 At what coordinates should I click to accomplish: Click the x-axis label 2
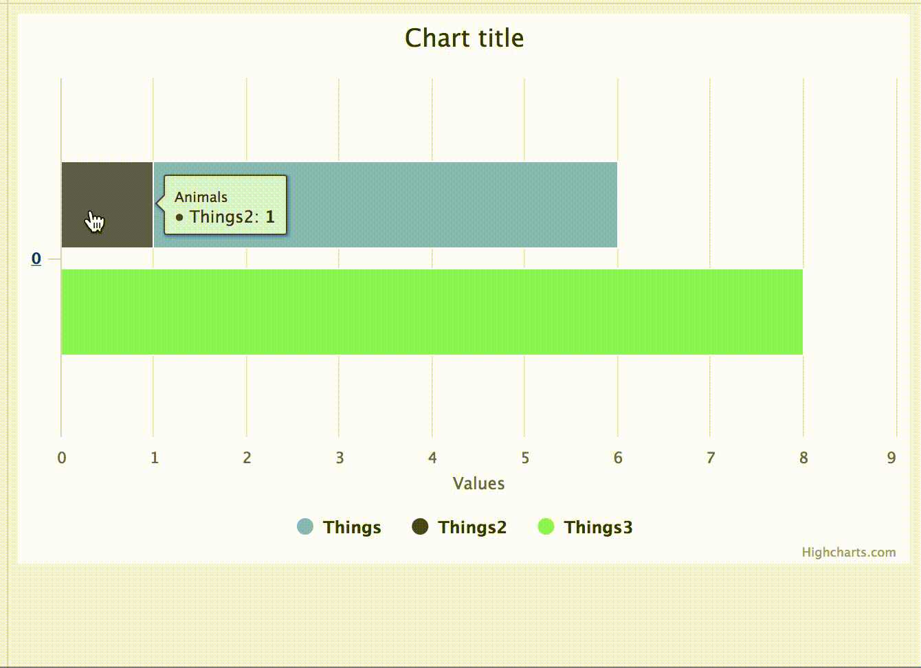tap(247, 458)
